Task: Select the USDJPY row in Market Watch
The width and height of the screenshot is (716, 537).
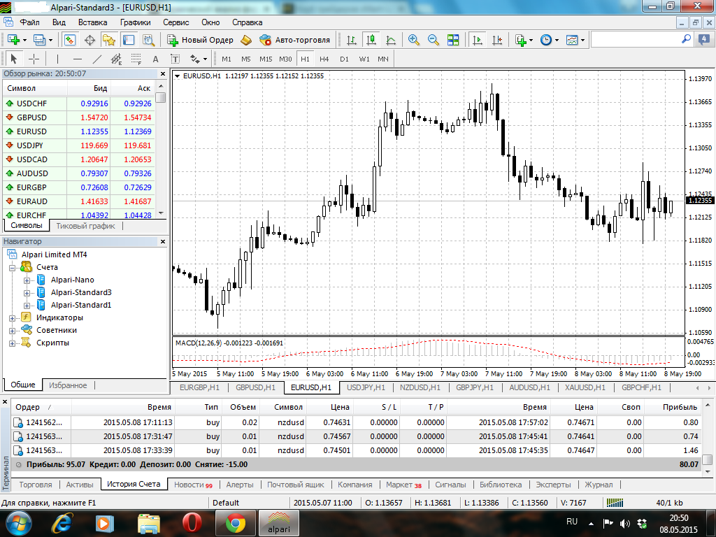Action: pos(78,145)
